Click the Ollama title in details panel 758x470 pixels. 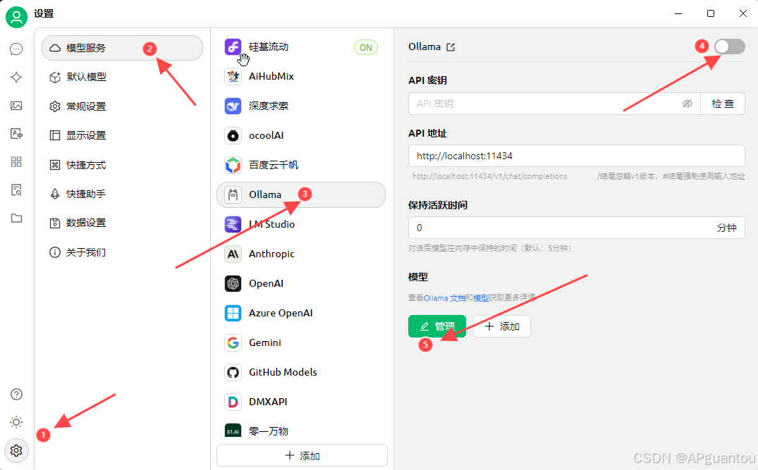point(424,47)
